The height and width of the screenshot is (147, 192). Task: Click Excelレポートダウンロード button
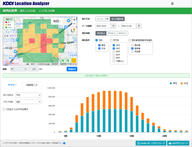(151, 143)
